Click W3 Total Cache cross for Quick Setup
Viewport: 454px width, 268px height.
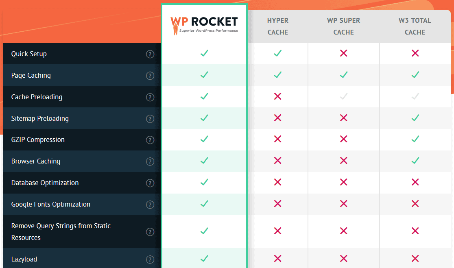point(415,53)
